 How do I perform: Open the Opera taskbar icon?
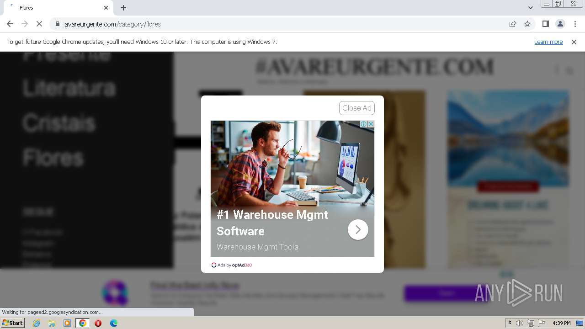pyautogui.click(x=98, y=323)
